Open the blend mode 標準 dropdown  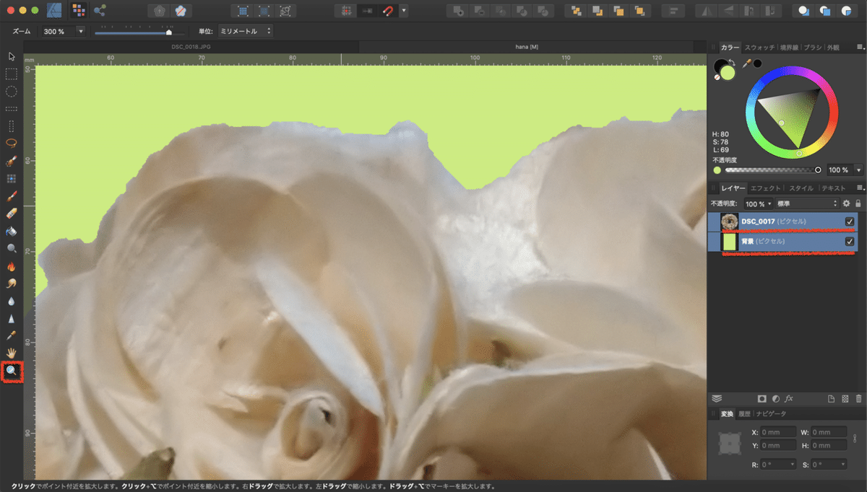(x=807, y=204)
